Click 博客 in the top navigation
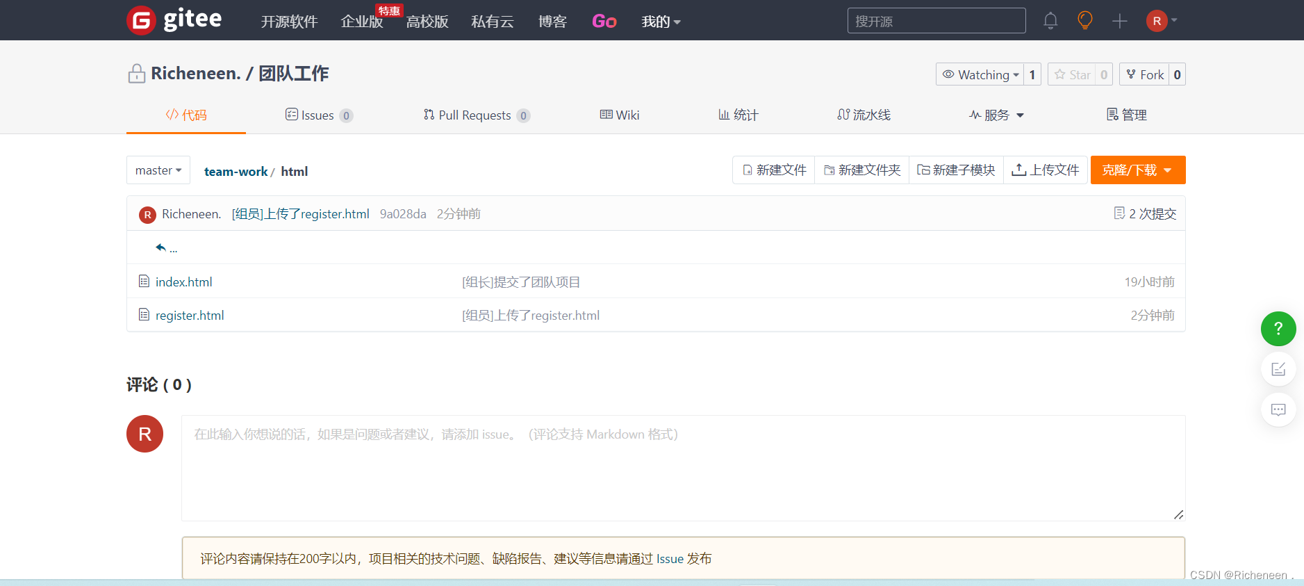 click(552, 22)
